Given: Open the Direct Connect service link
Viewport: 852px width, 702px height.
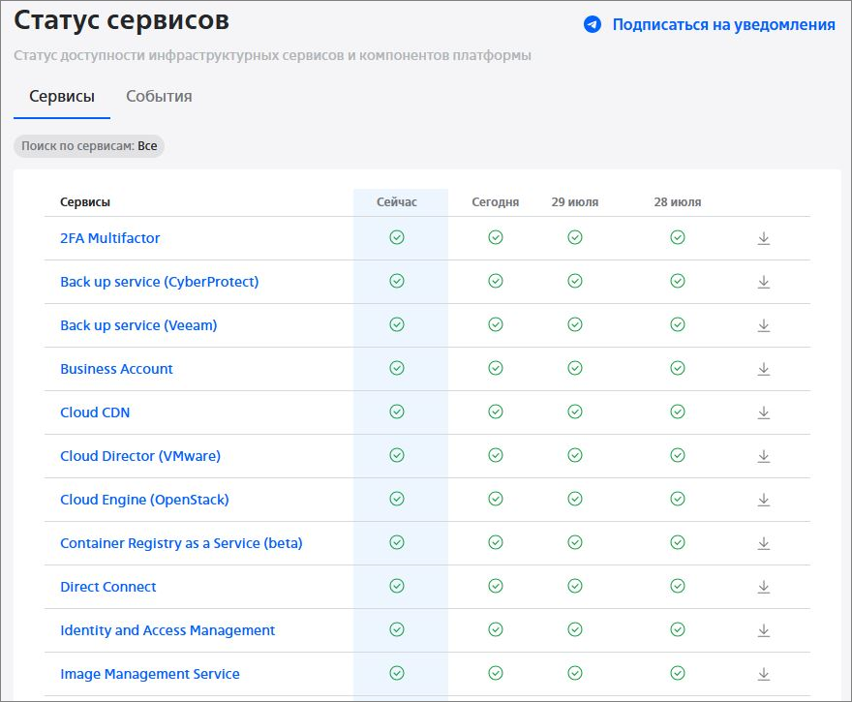Looking at the screenshot, I should pos(108,587).
